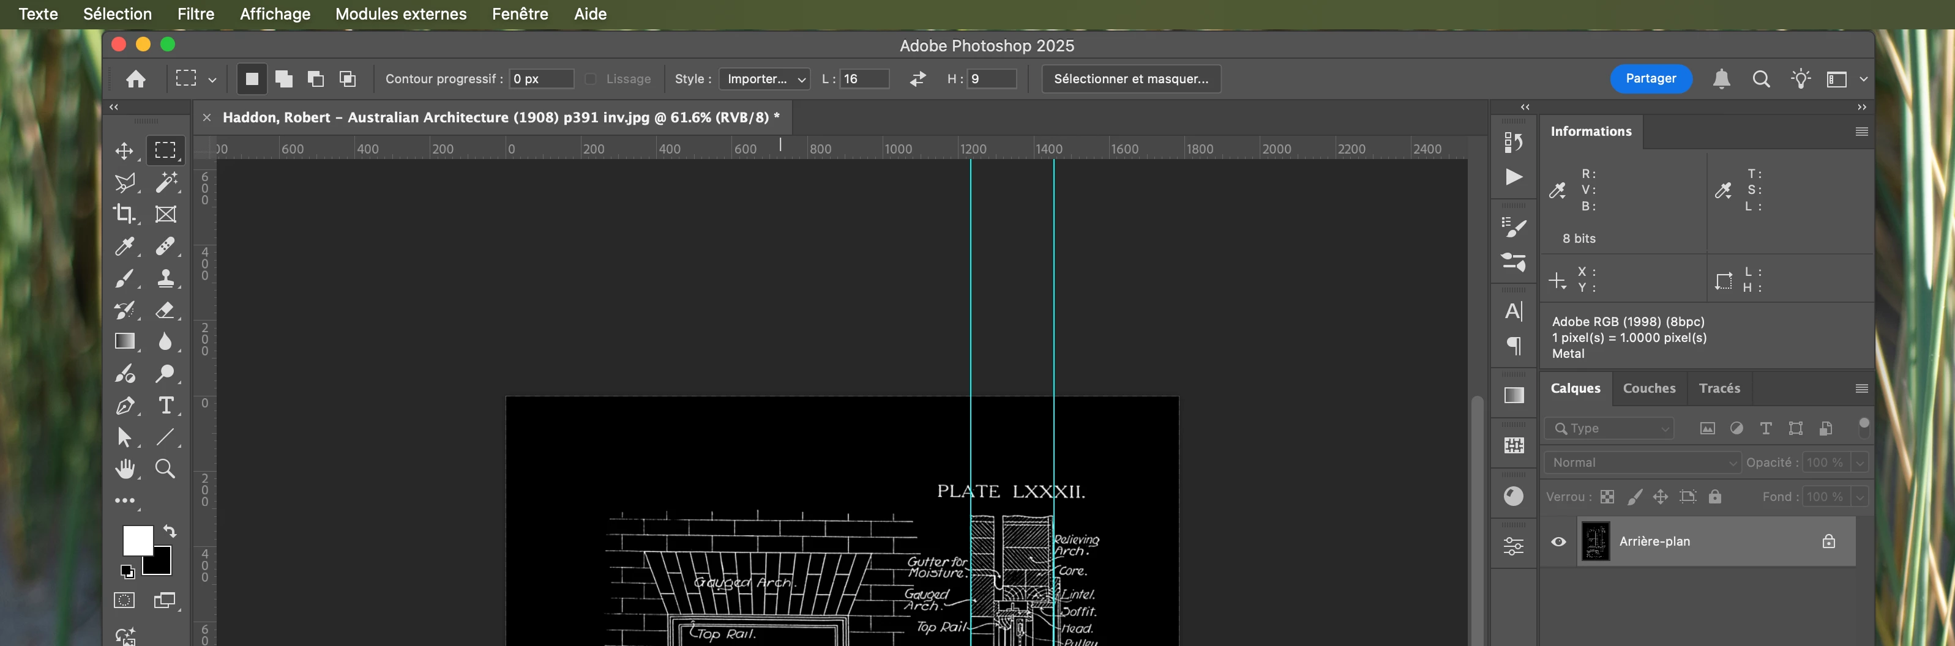Select the Line tool
This screenshot has height=646, width=1955.
(x=165, y=437)
